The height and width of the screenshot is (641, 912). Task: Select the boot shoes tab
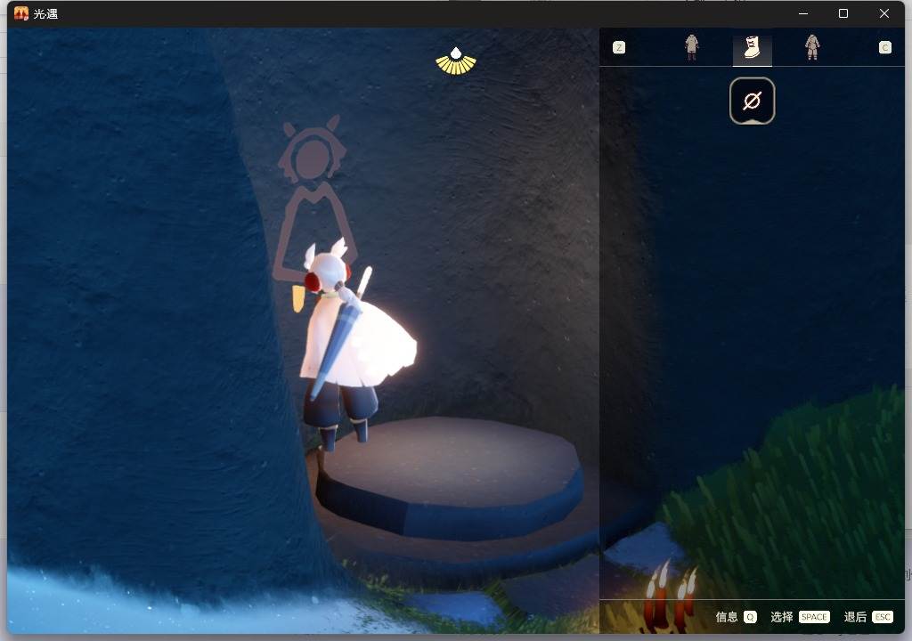(752, 47)
